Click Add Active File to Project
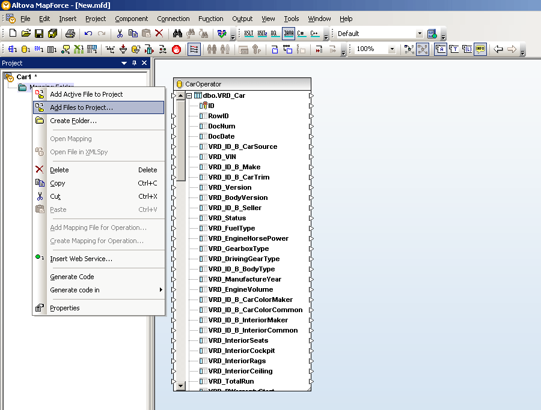This screenshot has height=410, width=541. pyautogui.click(x=99, y=94)
